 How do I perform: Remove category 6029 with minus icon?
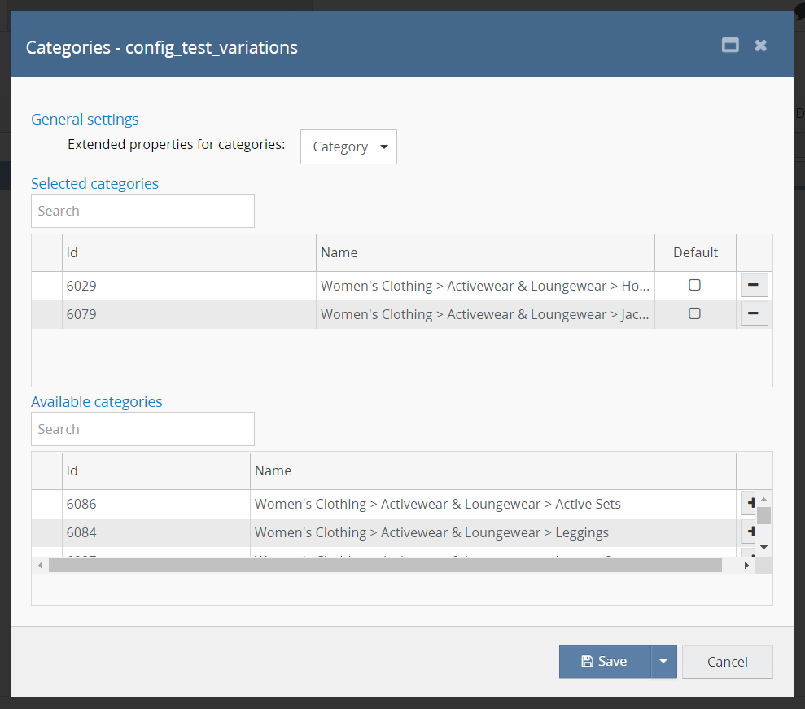754,285
